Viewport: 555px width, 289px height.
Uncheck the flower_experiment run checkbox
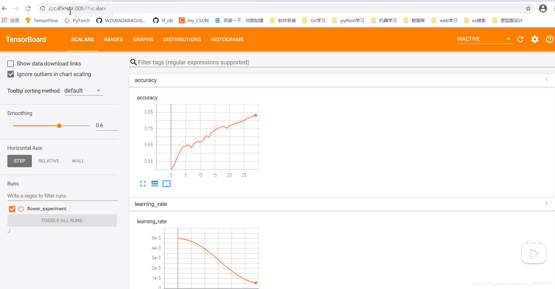12,209
